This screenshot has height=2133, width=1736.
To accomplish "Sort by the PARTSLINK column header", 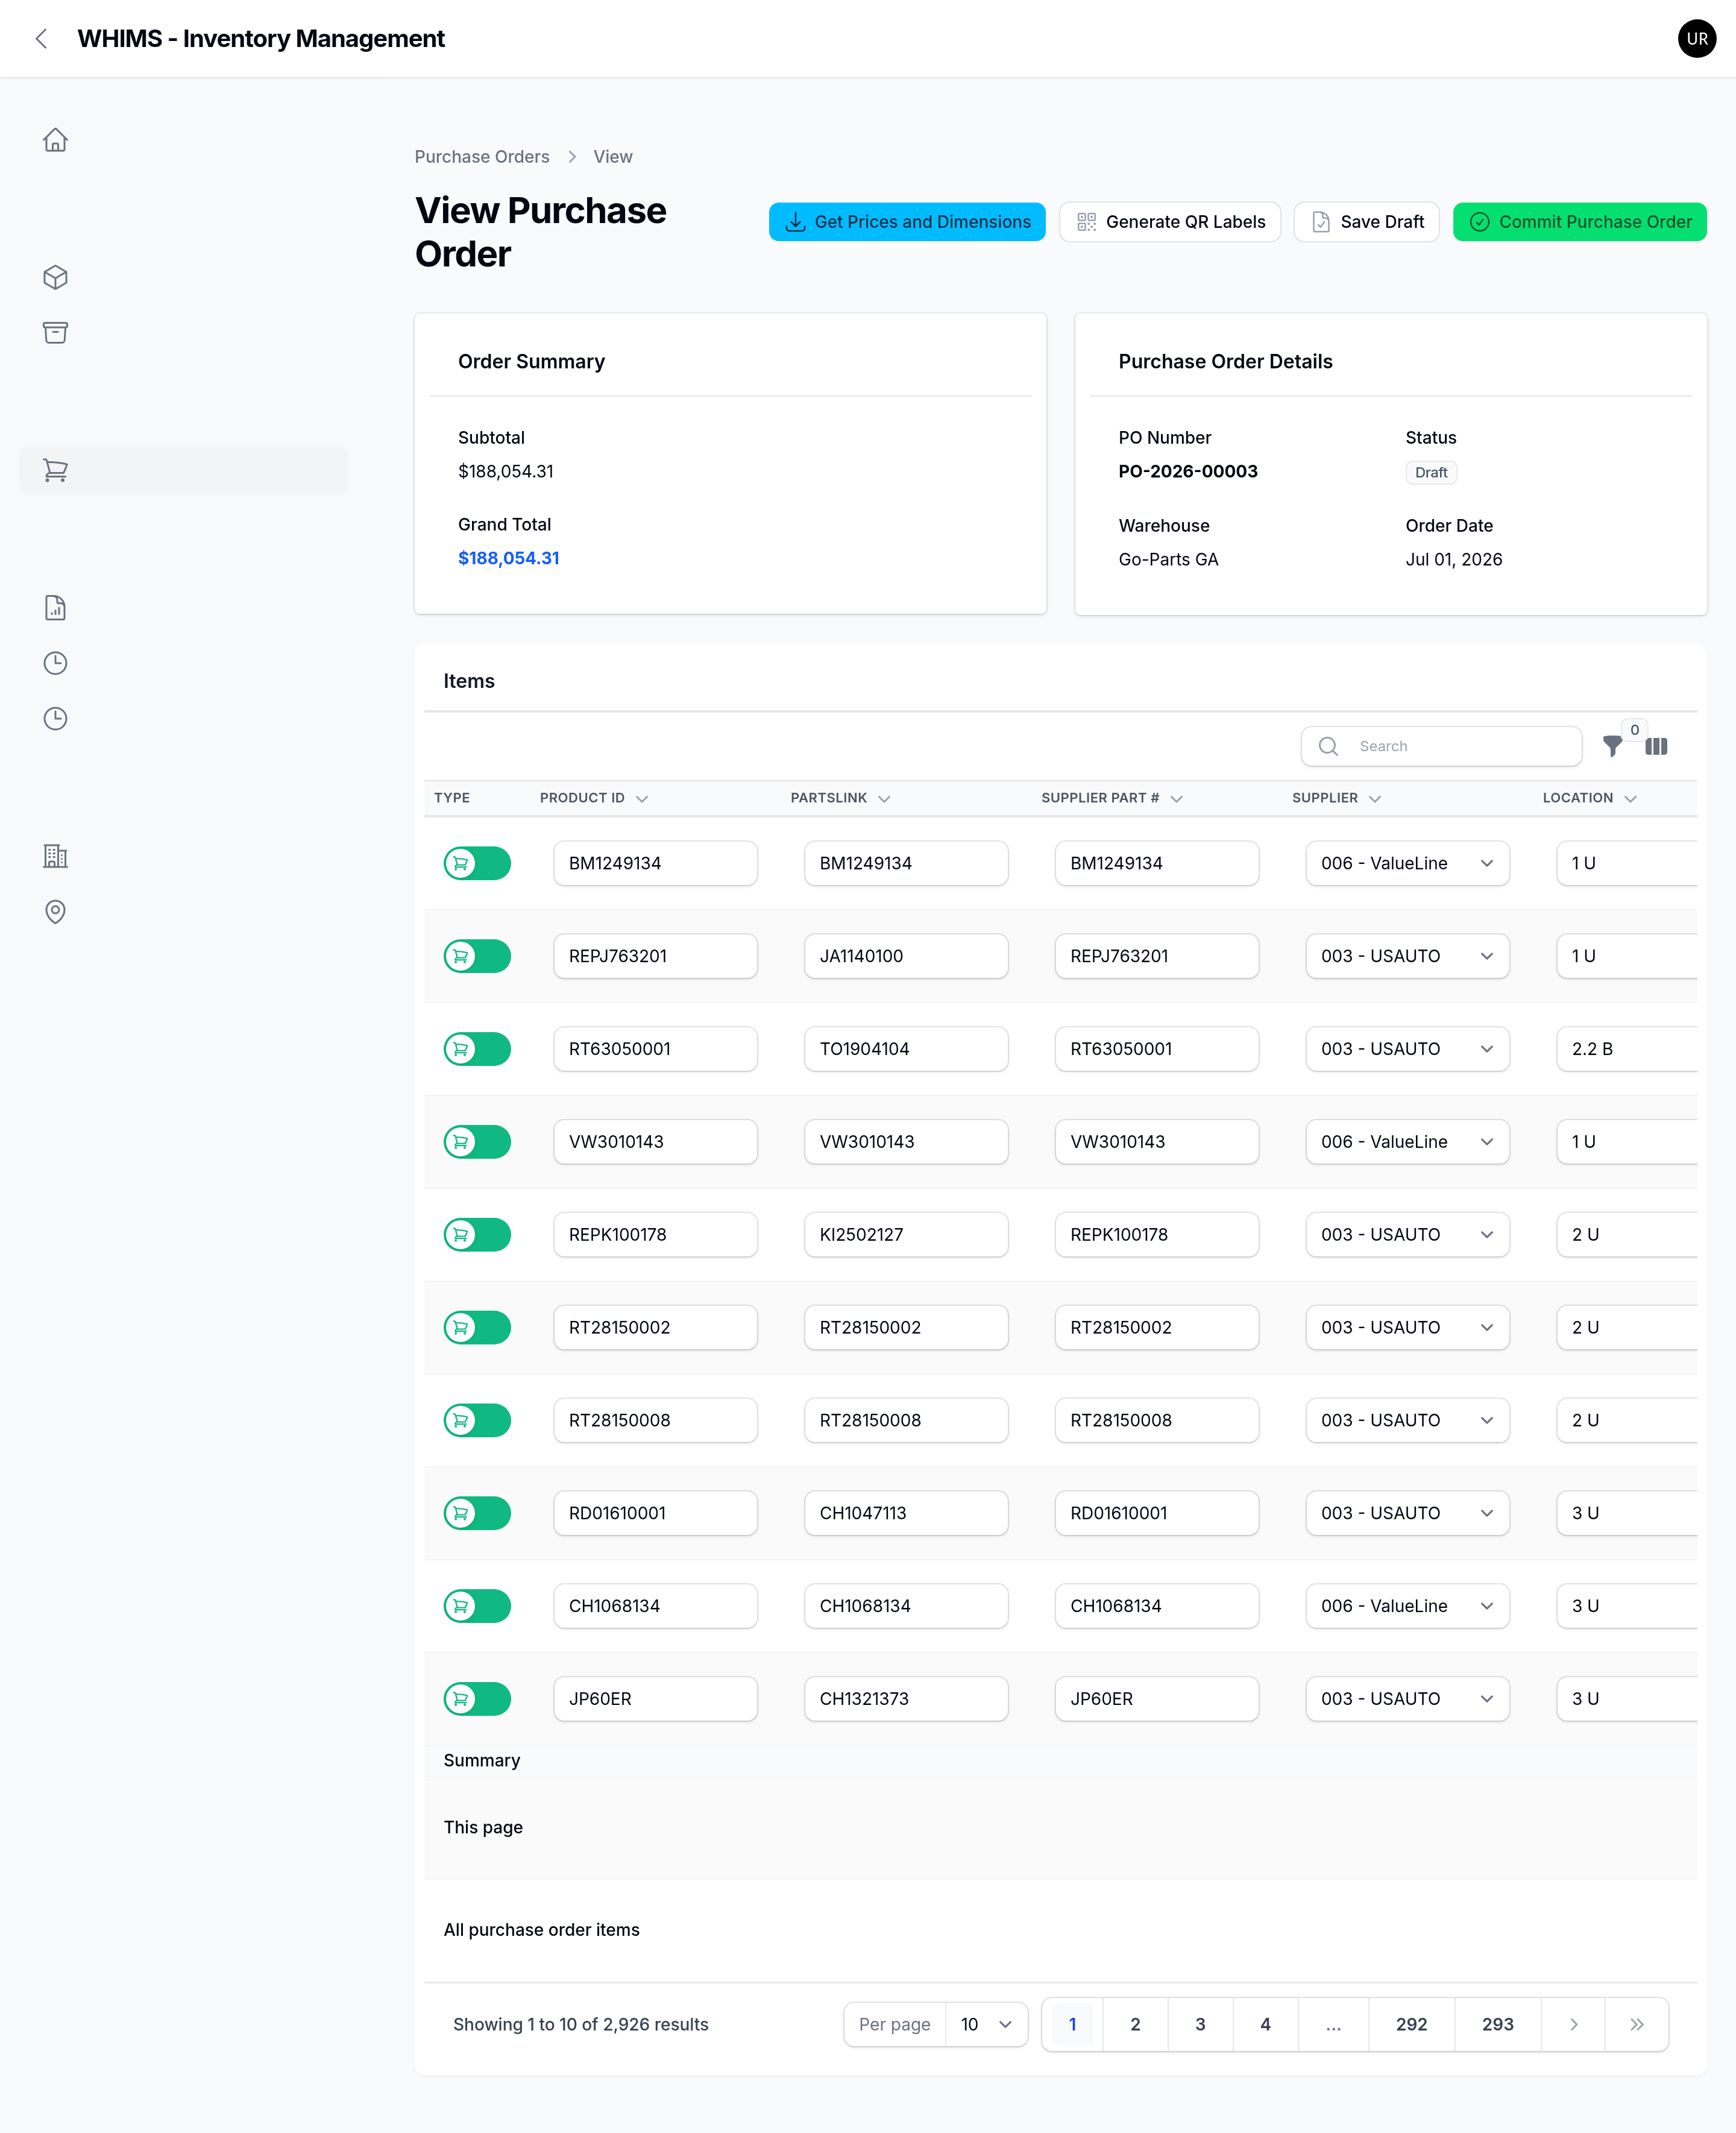I will [x=840, y=798].
